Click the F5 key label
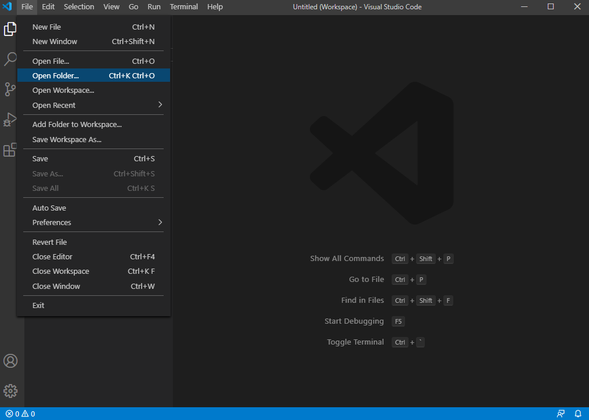The width and height of the screenshot is (589, 420). pos(398,321)
